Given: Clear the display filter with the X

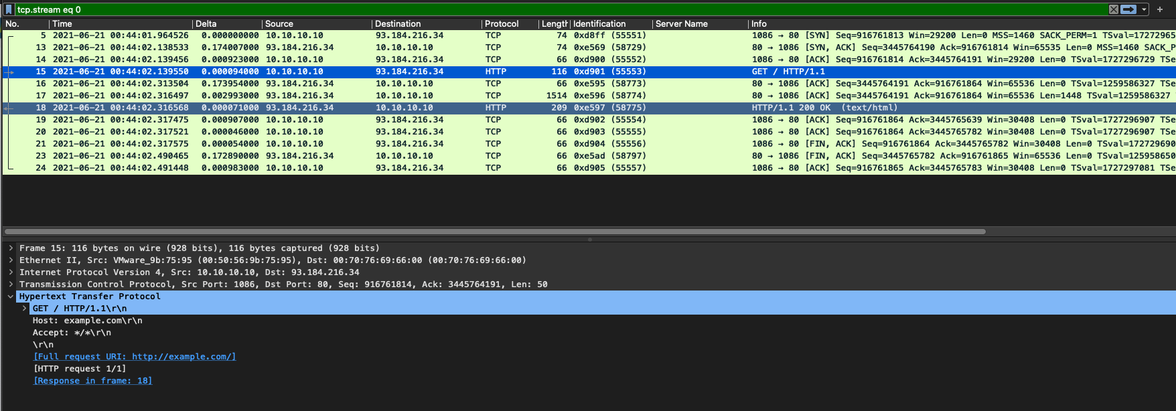Looking at the screenshot, I should click(1113, 9).
